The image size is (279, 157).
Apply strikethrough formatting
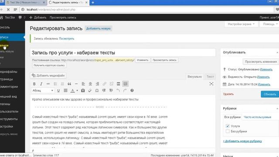48,84
